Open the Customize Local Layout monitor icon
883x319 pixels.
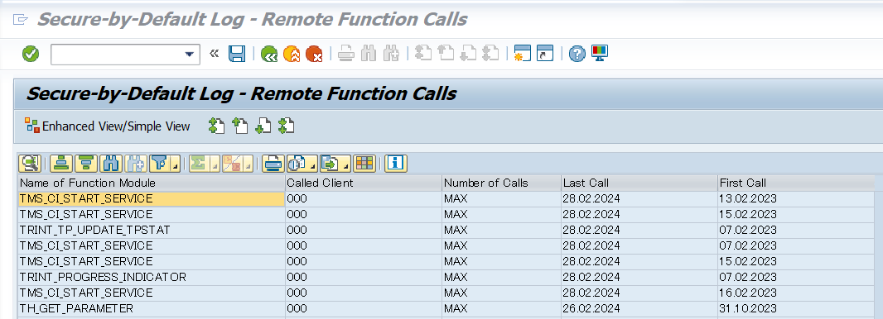coord(599,54)
